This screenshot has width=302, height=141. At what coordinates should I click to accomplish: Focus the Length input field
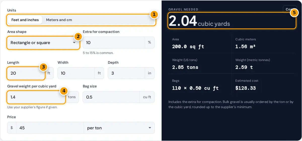pyautogui.click(x=26, y=73)
